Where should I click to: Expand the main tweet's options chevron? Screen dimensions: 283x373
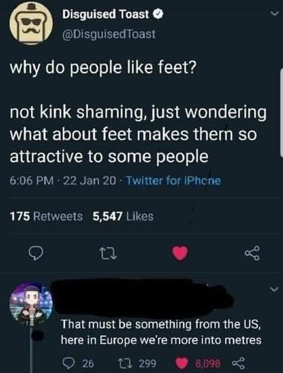tap(275, 14)
